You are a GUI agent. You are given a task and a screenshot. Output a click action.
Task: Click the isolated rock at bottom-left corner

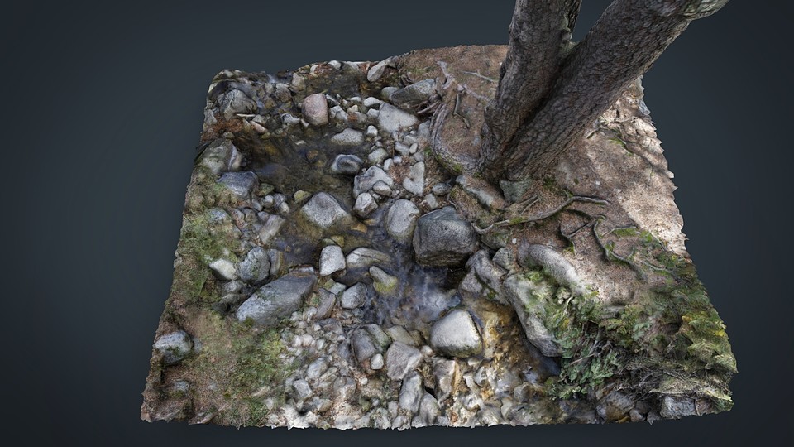coord(173,346)
